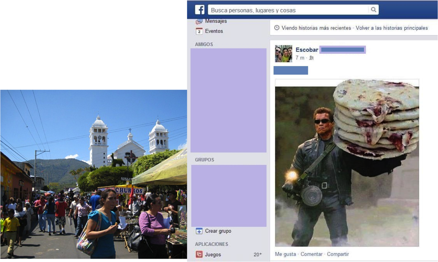Click Compartir under the post
This screenshot has height=262, width=438.
click(338, 254)
